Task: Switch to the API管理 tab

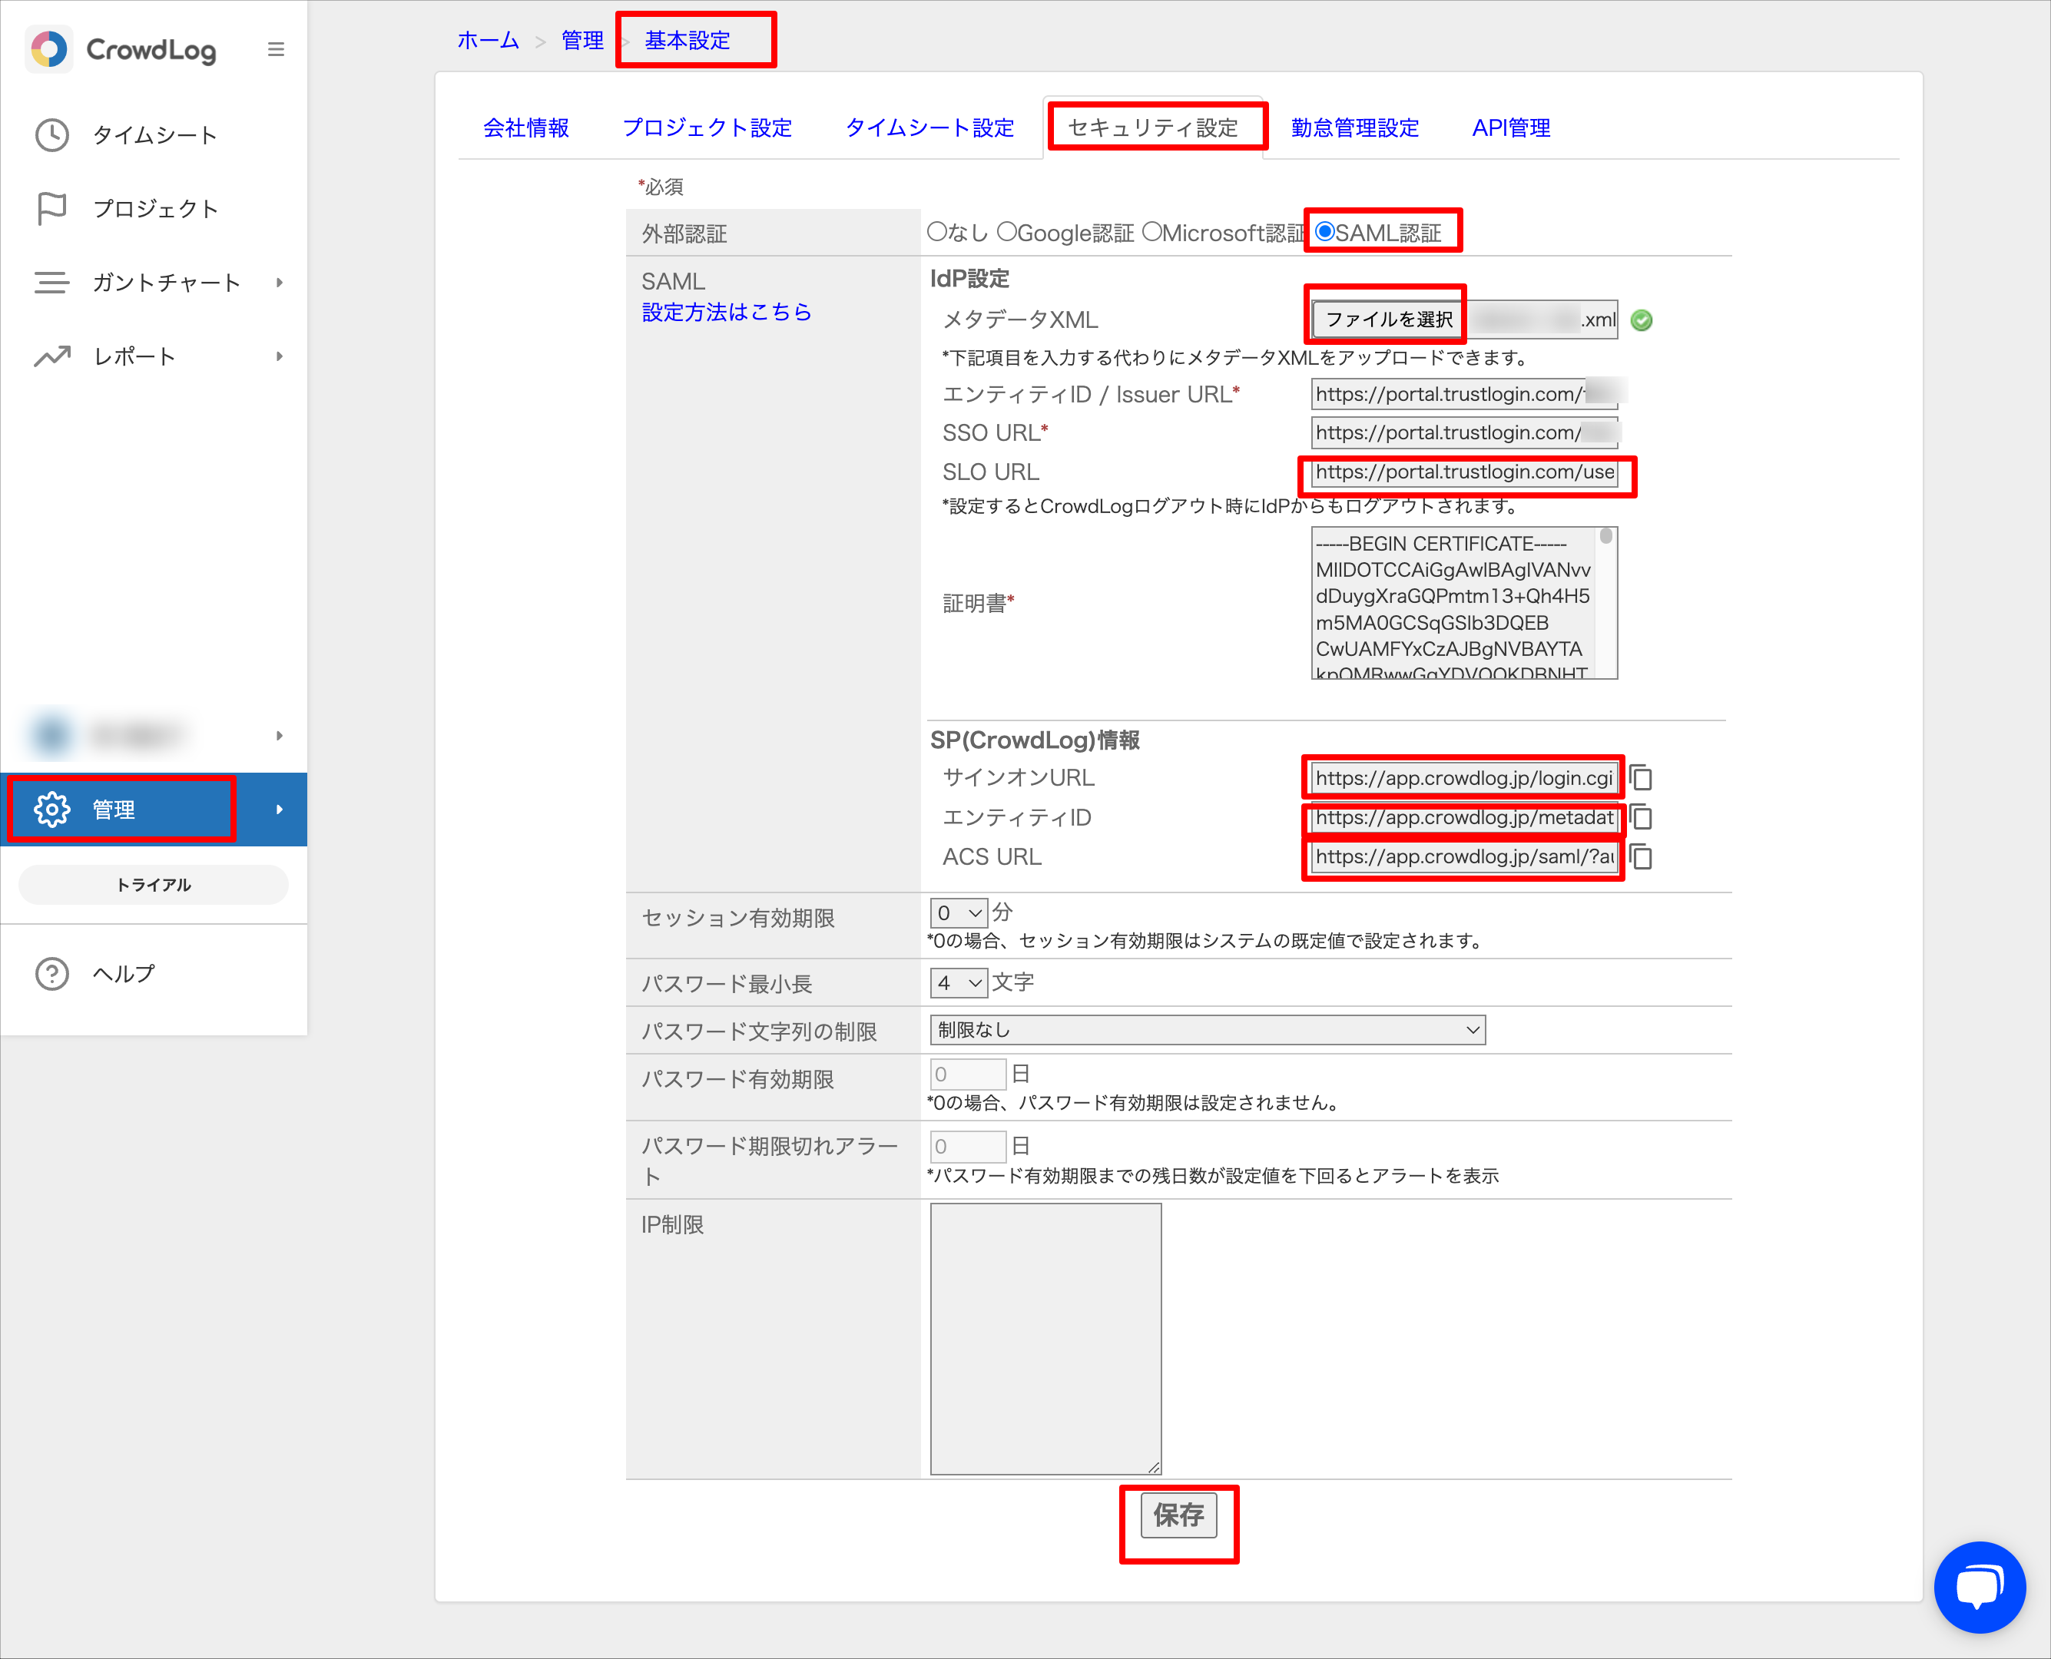Action: [1510, 128]
